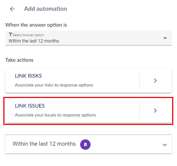Click the divider beside the LINK ISSUES chevron
The width and height of the screenshot is (177, 166).
pos(139,111)
